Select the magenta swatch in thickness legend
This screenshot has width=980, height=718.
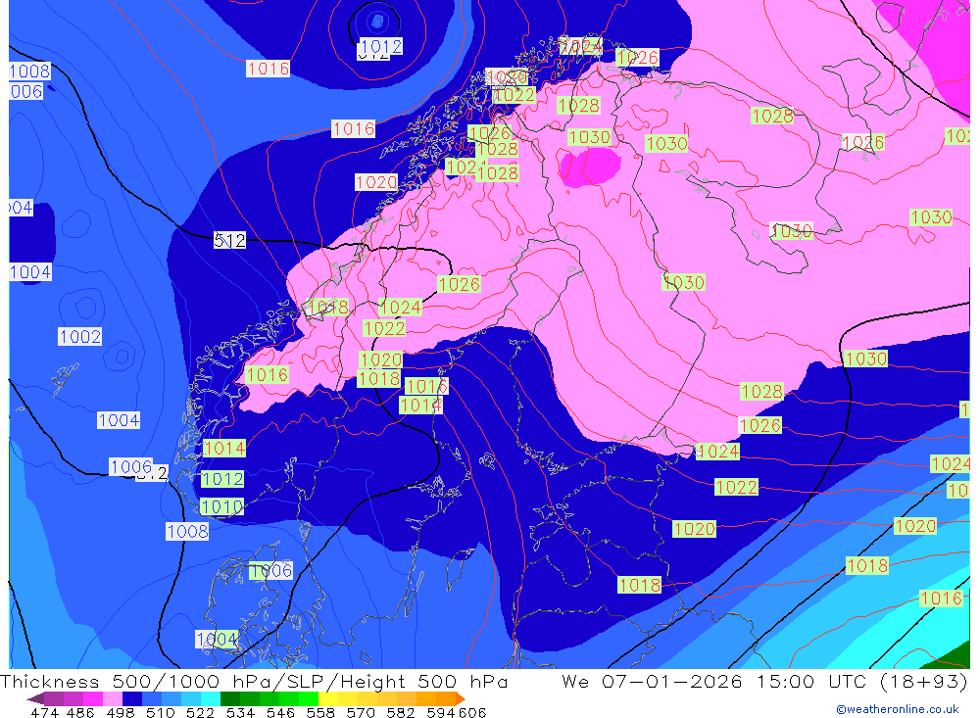point(93,698)
